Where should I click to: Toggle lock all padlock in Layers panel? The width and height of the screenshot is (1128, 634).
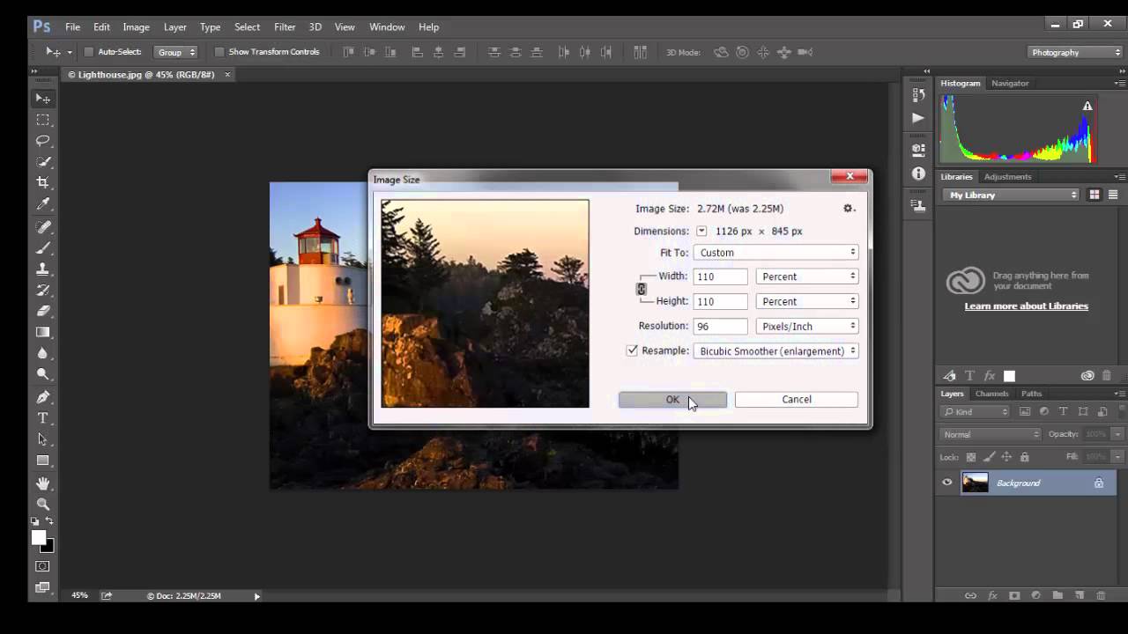click(1024, 457)
